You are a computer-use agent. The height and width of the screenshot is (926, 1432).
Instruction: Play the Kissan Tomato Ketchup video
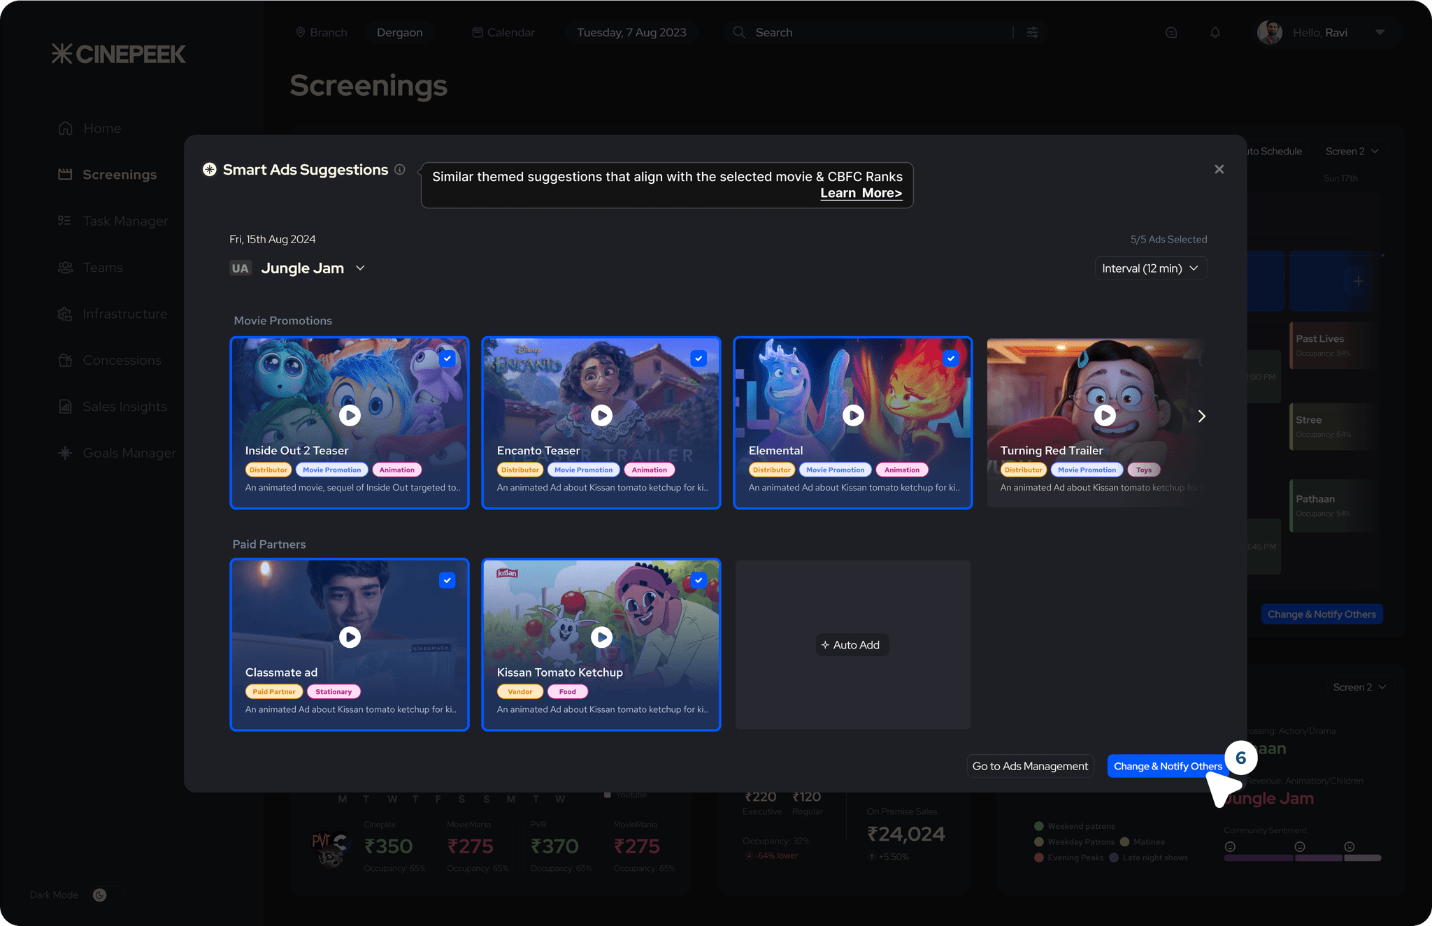coord(601,637)
